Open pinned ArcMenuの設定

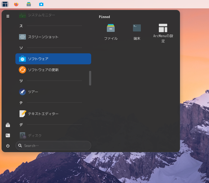[163, 33]
